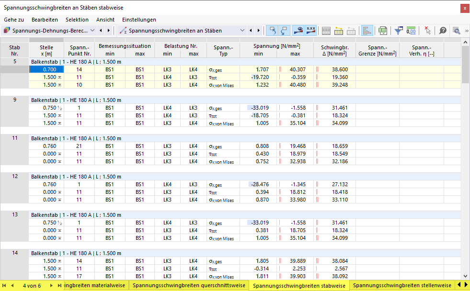The width and height of the screenshot is (470, 291).
Task: Click the yellow member table icon
Action: [338, 31]
